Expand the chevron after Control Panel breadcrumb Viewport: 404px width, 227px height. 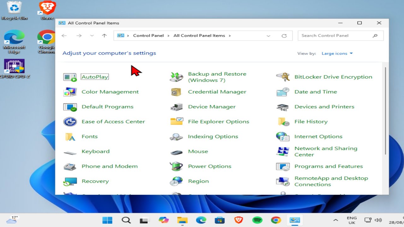169,36
